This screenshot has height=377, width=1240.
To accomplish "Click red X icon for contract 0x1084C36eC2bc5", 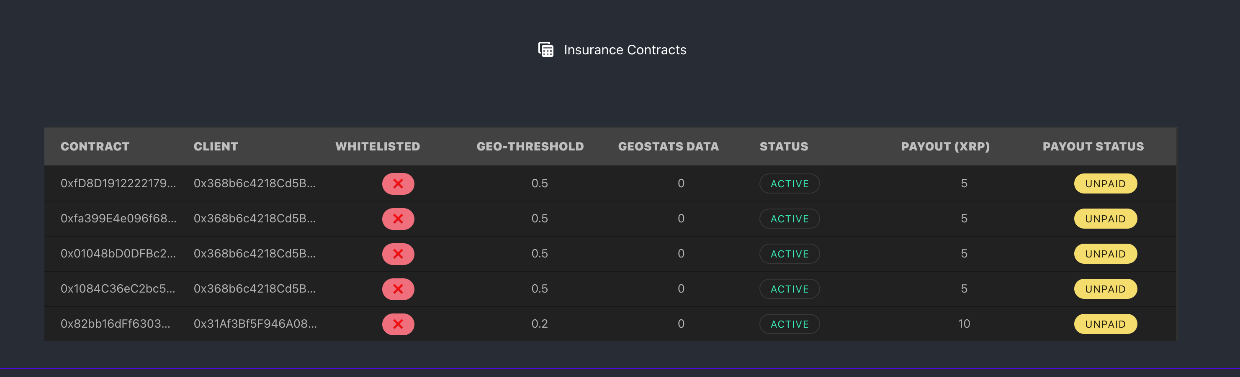I will [398, 289].
